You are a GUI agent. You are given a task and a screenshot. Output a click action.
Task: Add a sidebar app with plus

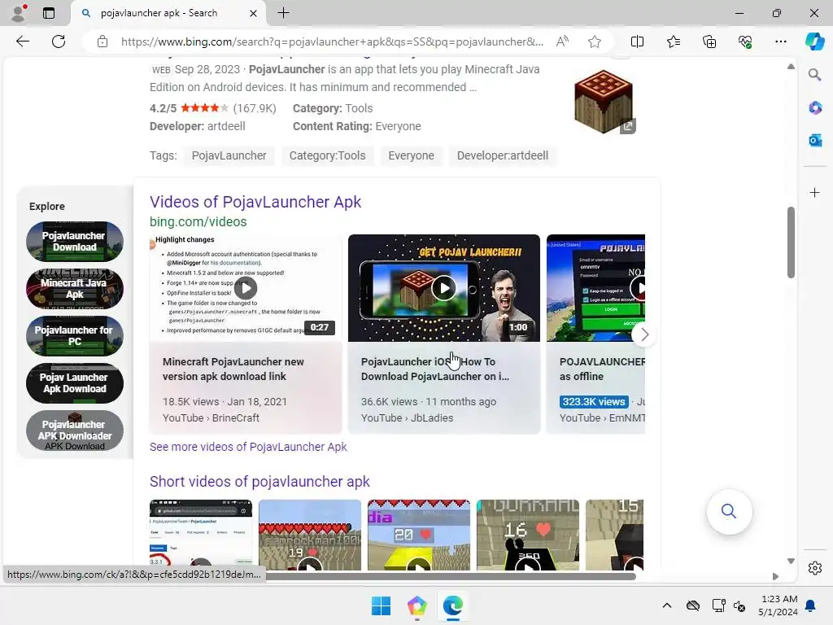click(814, 192)
